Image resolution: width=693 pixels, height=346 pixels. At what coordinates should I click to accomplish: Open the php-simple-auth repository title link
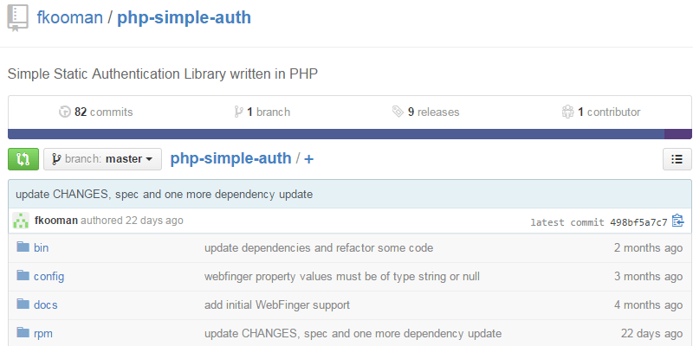(184, 17)
